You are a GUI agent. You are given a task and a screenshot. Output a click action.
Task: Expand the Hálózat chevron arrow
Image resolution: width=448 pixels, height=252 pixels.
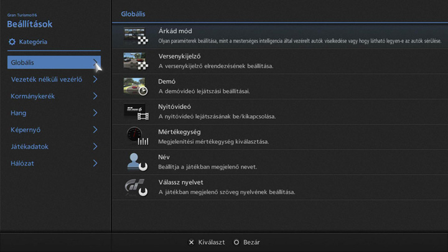pyautogui.click(x=95, y=164)
